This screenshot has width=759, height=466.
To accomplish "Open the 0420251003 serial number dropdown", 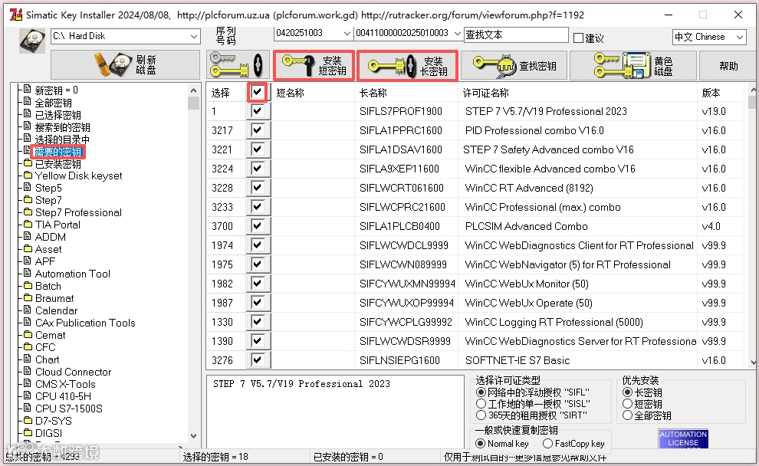I will 347,34.
